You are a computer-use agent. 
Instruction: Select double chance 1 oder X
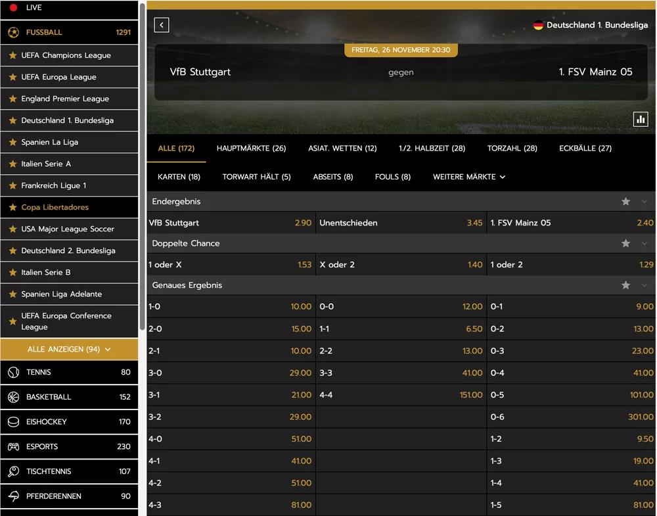point(231,265)
